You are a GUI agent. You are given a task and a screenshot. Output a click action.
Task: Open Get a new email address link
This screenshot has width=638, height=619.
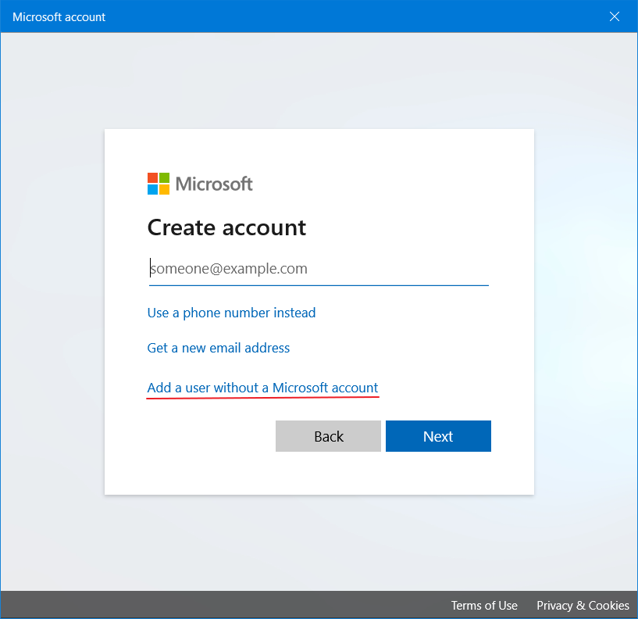point(218,348)
